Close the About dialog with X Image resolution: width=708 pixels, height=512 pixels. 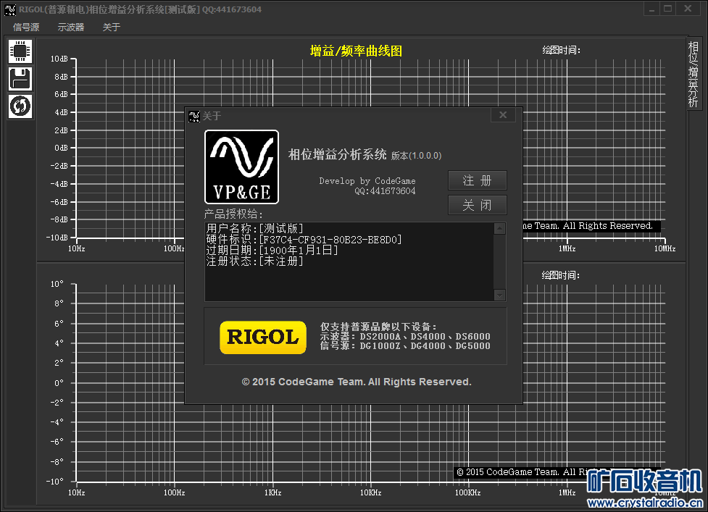(x=503, y=115)
